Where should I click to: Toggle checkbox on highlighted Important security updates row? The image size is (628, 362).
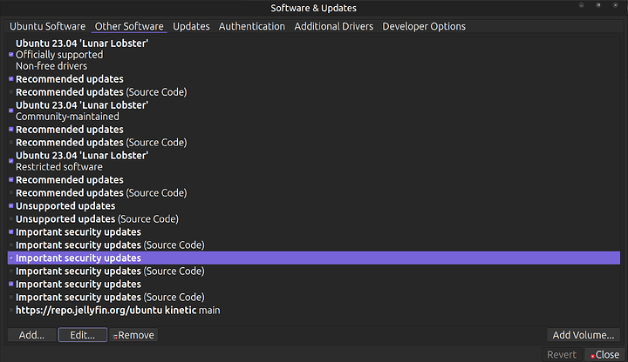[10, 258]
